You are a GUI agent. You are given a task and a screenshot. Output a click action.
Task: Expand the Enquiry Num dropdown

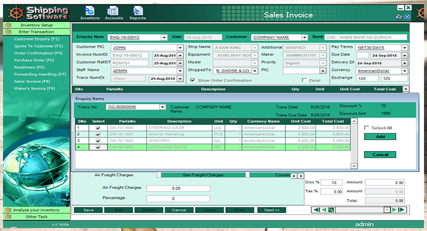(164, 37)
